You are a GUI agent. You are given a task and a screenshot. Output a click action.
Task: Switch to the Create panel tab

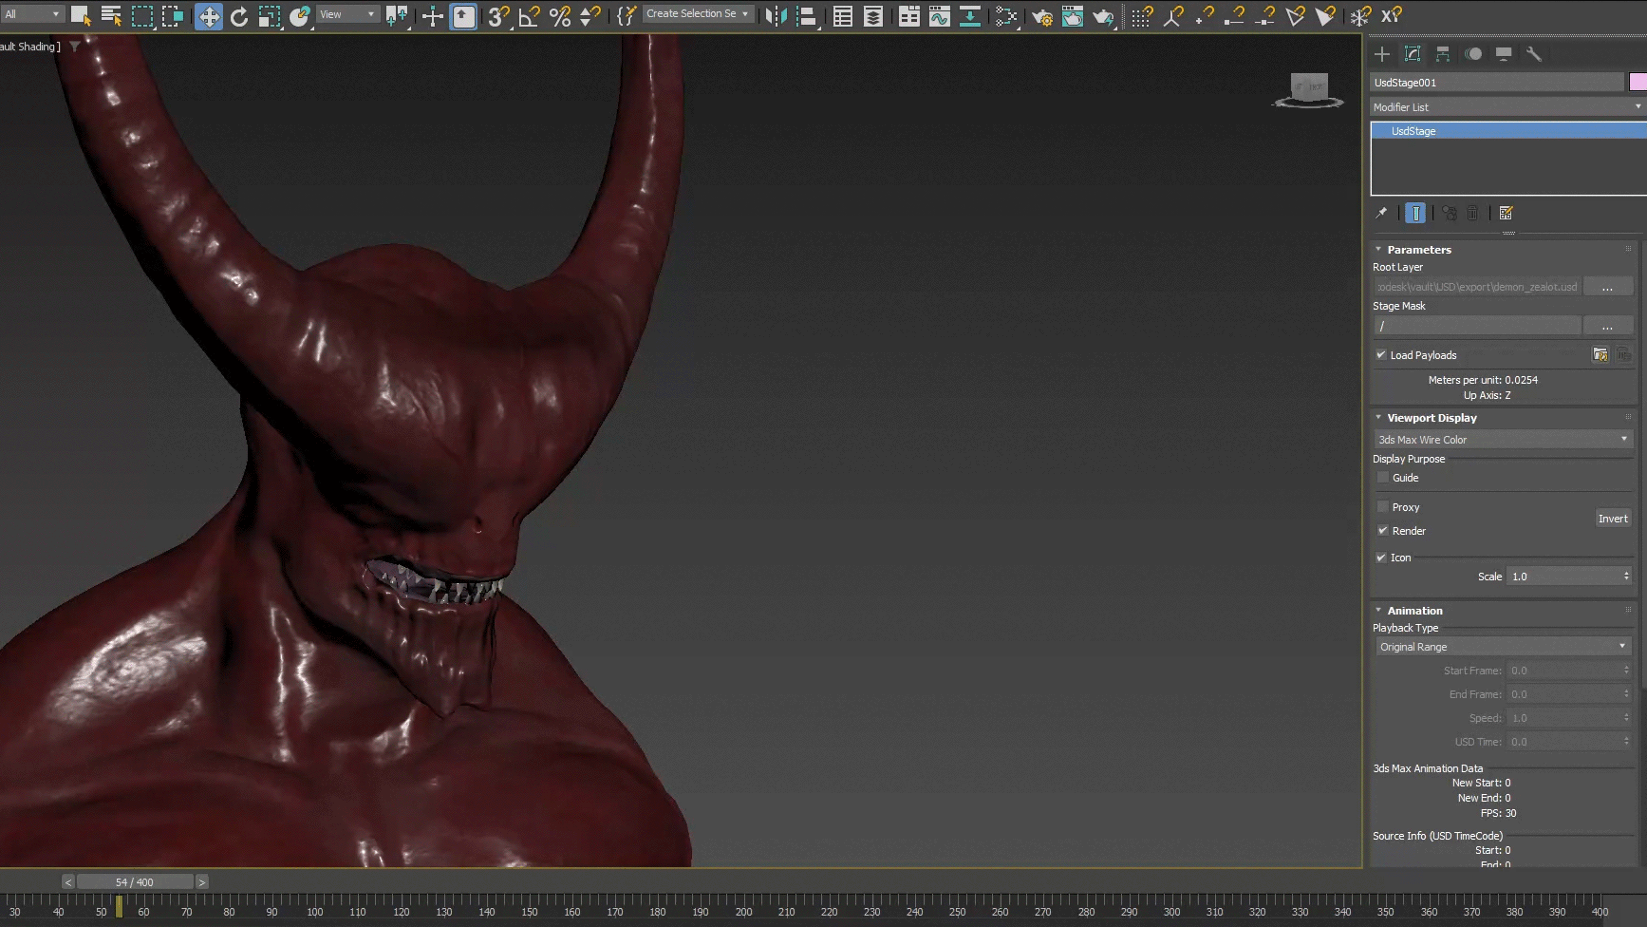(1382, 54)
